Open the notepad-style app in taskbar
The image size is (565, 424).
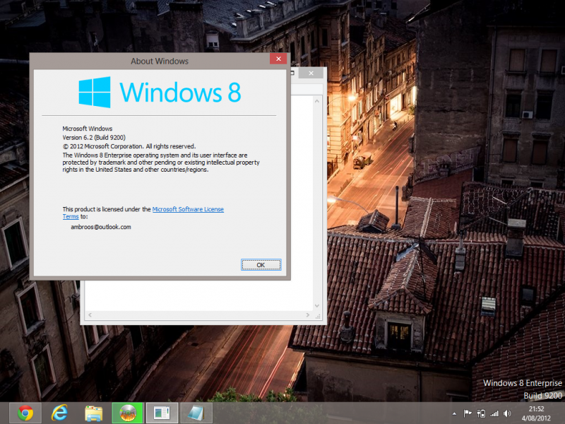click(x=196, y=413)
